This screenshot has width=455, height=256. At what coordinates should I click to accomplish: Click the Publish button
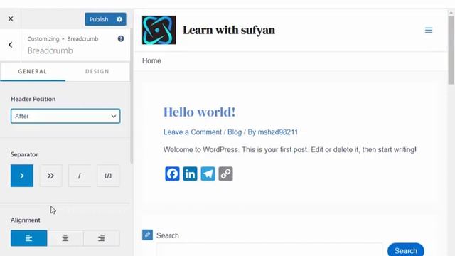coord(99,19)
